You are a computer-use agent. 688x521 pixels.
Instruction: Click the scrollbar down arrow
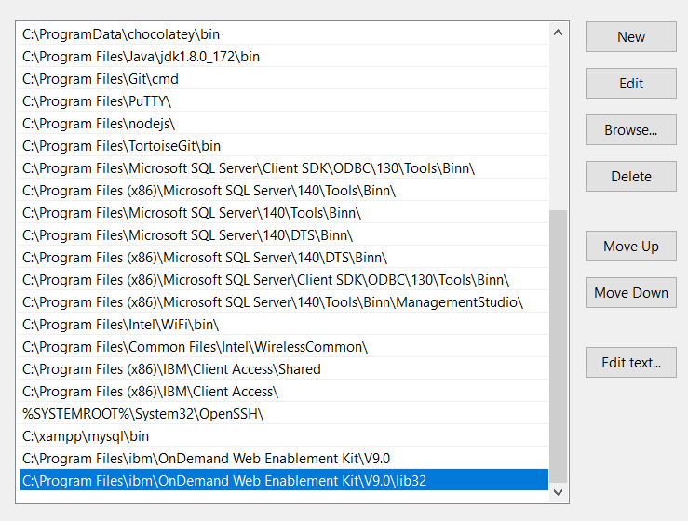tap(558, 492)
